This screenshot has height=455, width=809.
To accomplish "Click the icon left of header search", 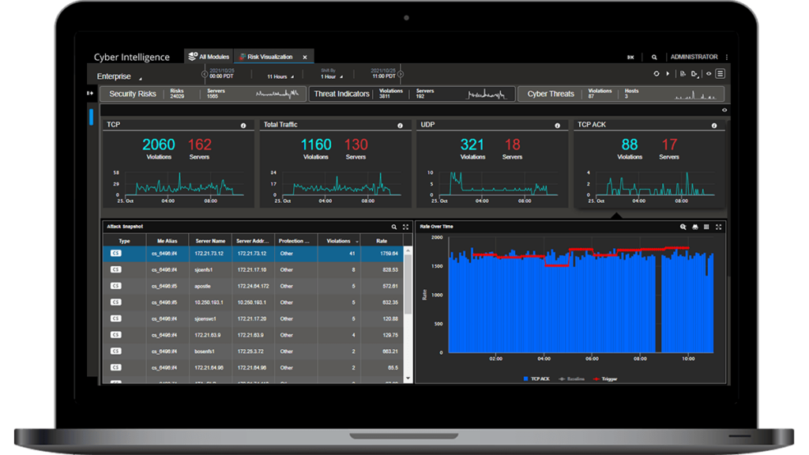I will tap(630, 57).
